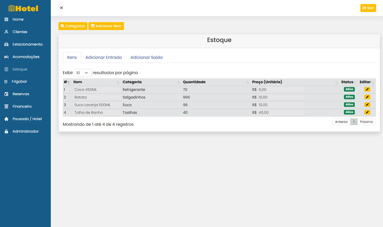Image resolution: width=383 pixels, height=227 pixels.
Task: Go to Frigobar in the sidebar
Action: pos(19,81)
